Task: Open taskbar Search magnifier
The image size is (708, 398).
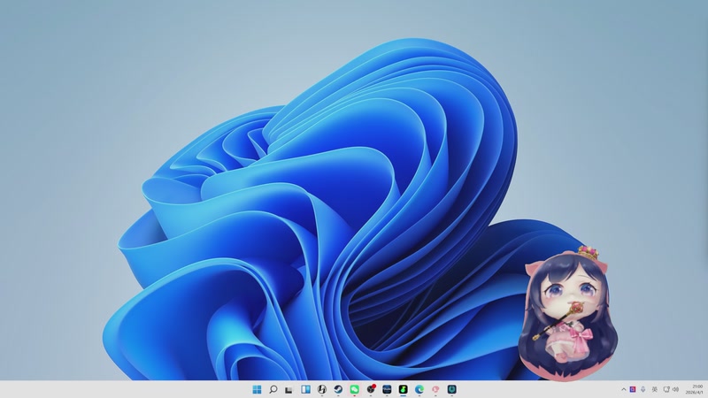Action: pyautogui.click(x=273, y=389)
